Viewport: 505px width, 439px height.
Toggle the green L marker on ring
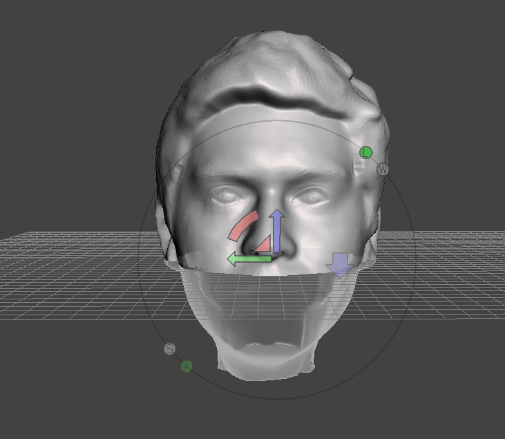click(366, 152)
